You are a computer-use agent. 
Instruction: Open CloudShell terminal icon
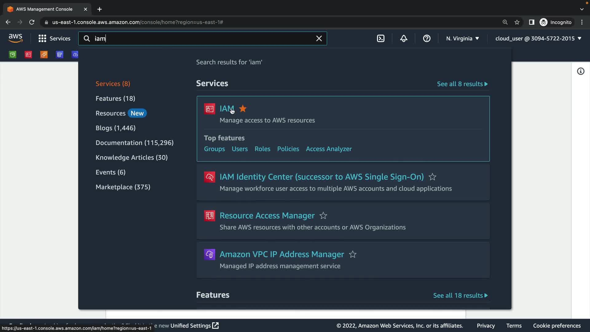pyautogui.click(x=380, y=38)
